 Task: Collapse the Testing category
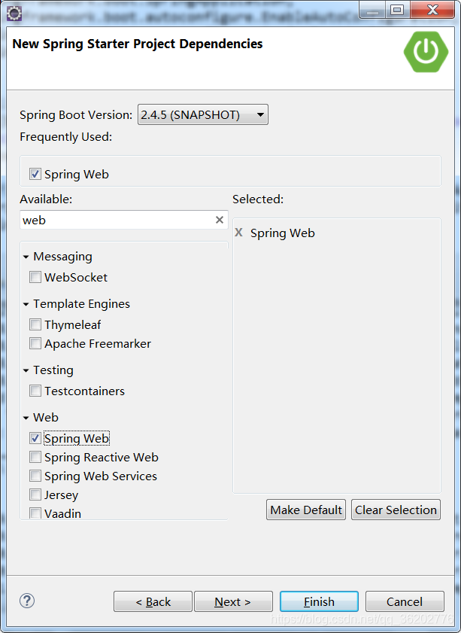click(26, 370)
